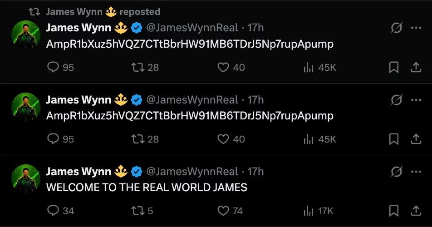Viewport: 432px width, 227px height.
Task: Open Grok icon on WELCOME tweet
Action: pos(397,171)
